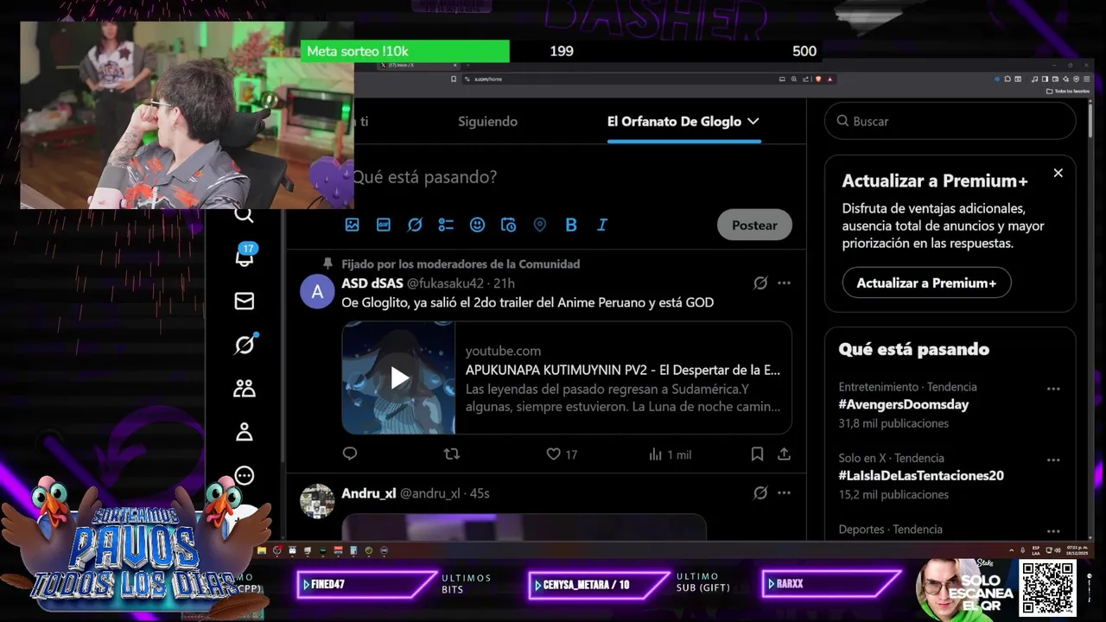Toggle bold text in the composer
This screenshot has width=1106, height=622.
tap(571, 225)
